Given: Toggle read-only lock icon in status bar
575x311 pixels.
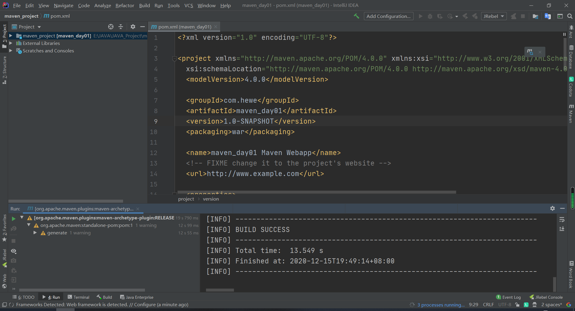Looking at the screenshot, I should pyautogui.click(x=517, y=305).
